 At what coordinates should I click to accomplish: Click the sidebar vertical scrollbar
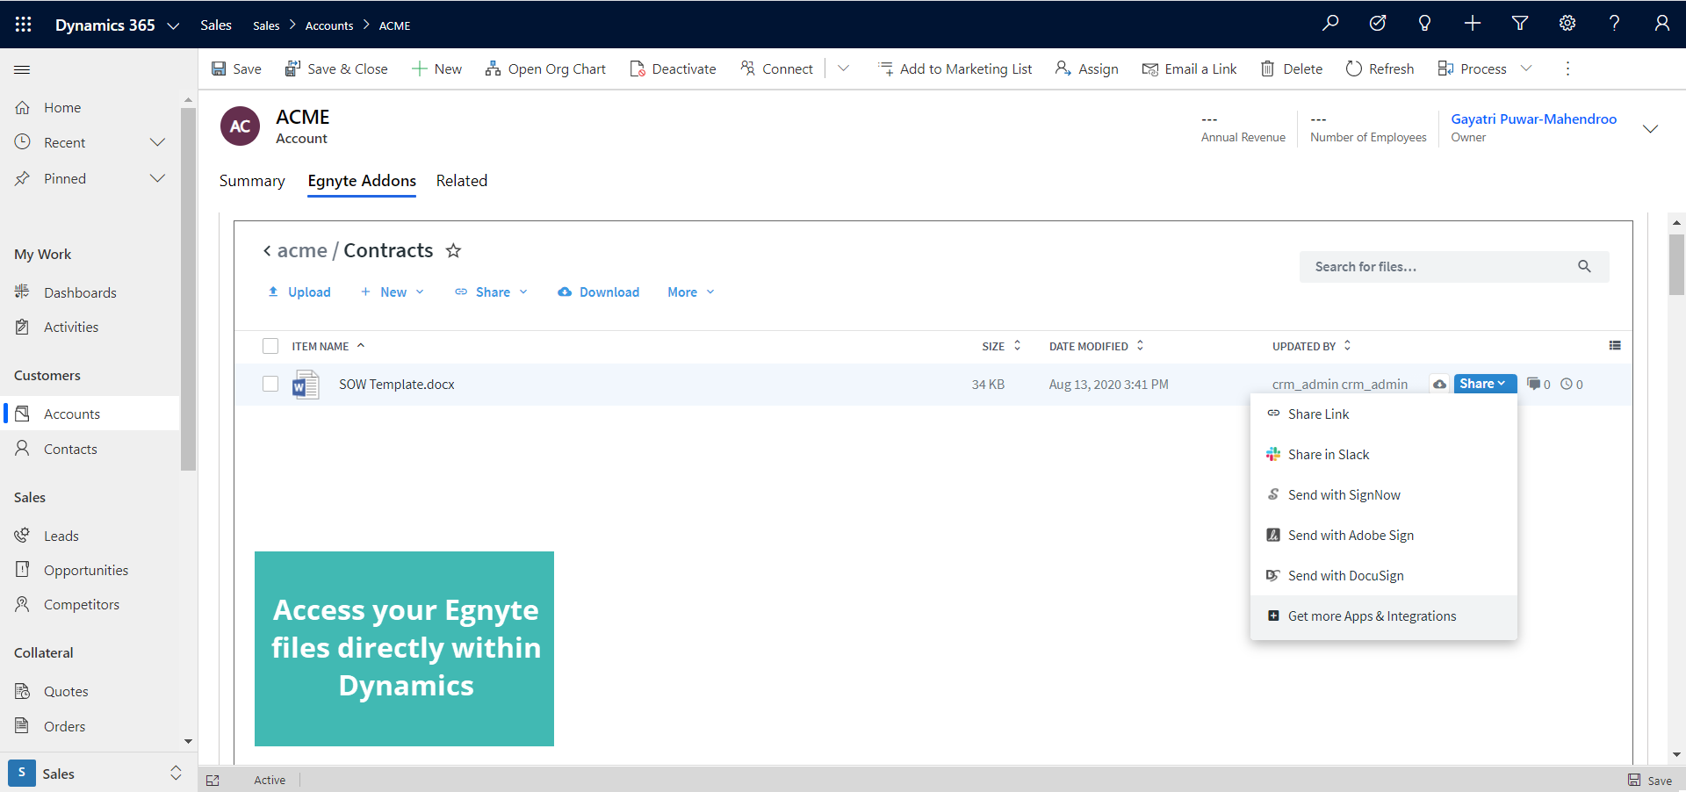(x=188, y=290)
